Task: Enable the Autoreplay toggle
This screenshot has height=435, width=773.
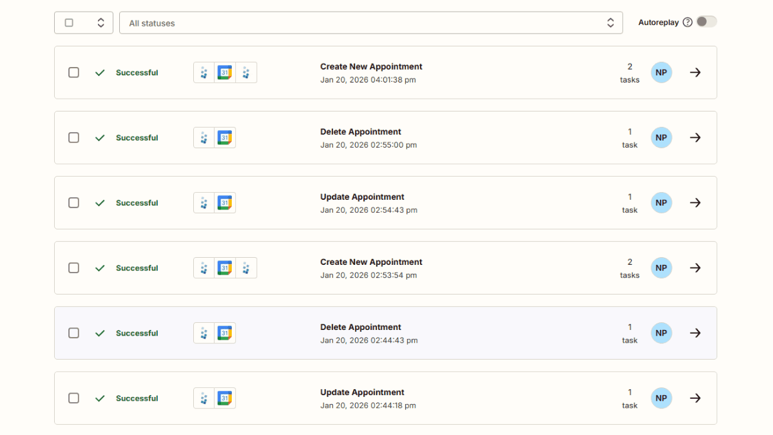Action: (706, 21)
